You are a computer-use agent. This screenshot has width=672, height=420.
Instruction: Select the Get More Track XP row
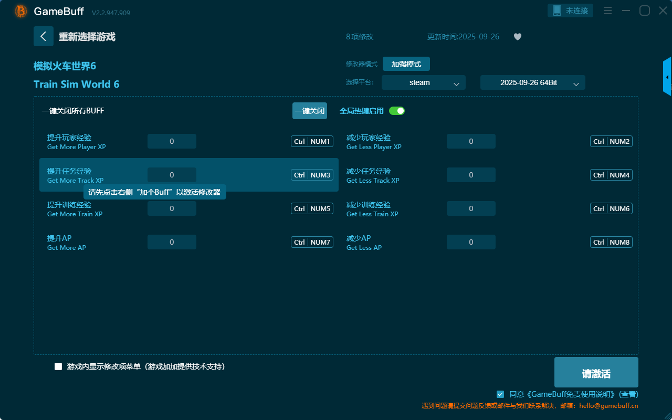(94, 175)
